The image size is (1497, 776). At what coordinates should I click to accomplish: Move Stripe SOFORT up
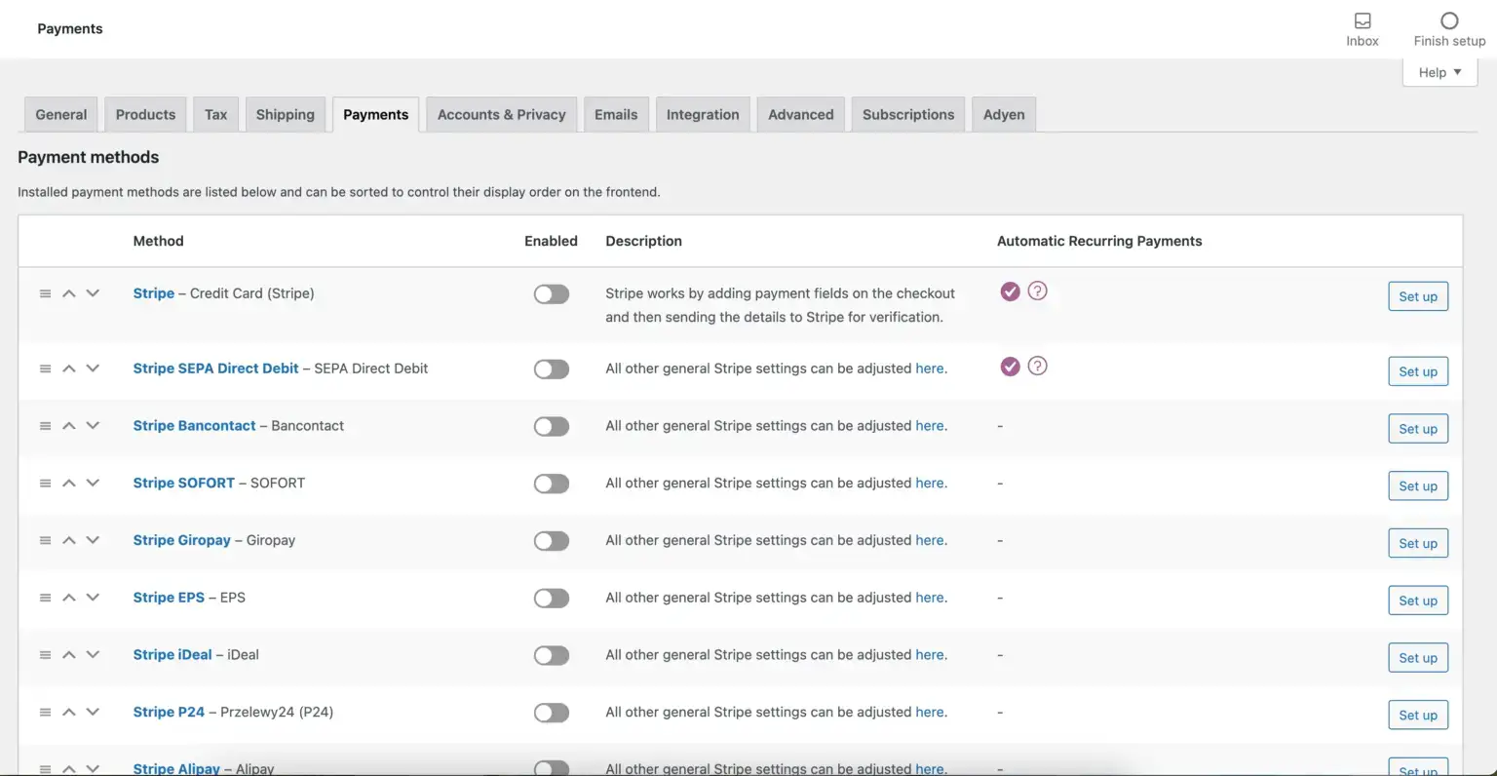tap(69, 483)
